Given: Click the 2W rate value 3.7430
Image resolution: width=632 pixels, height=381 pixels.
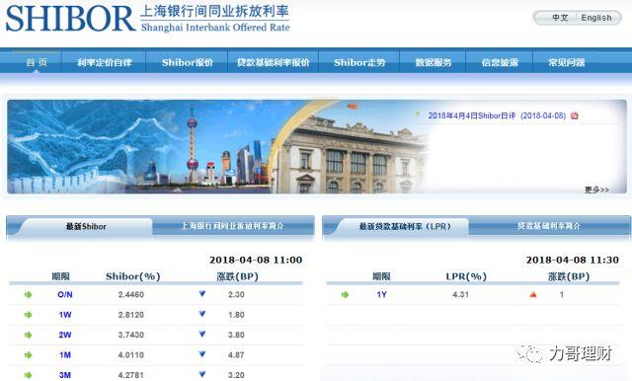Looking at the screenshot, I should [x=131, y=335].
